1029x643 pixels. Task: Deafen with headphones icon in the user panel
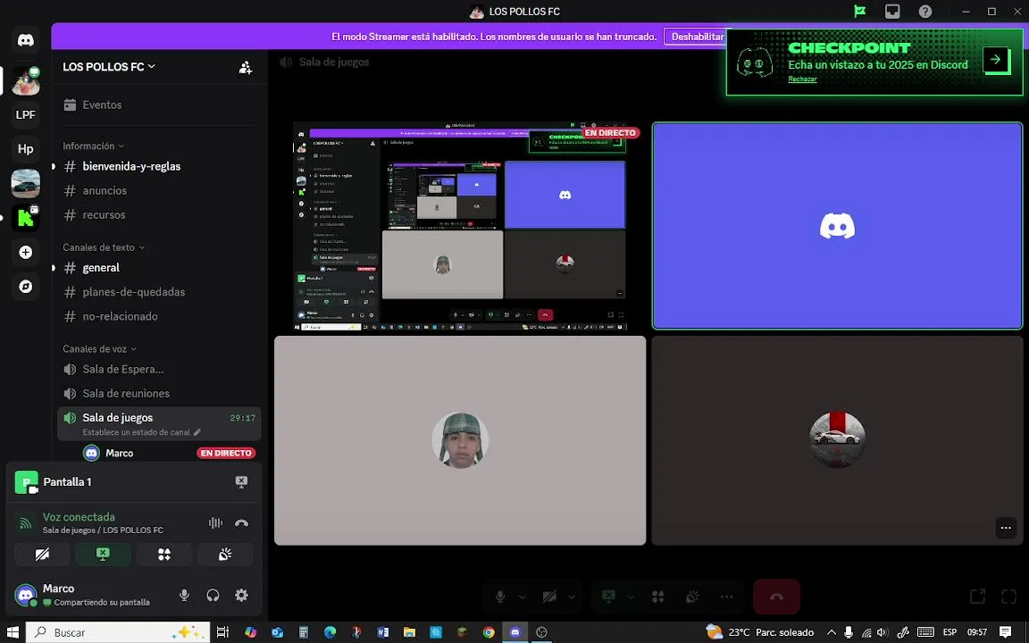pos(213,595)
